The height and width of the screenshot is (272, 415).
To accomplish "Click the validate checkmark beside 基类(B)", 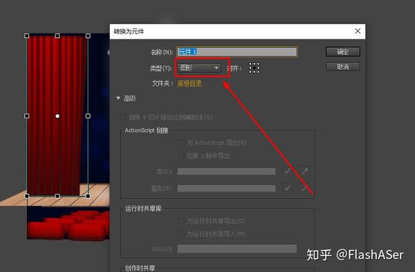I will click(x=288, y=188).
